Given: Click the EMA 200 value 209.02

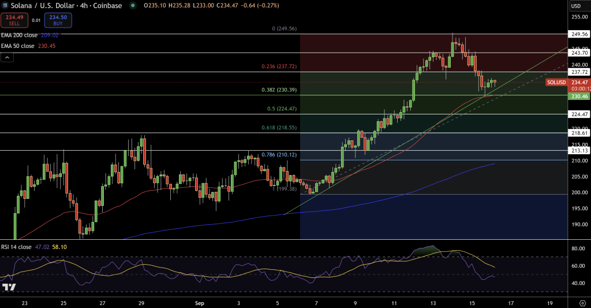Looking at the screenshot, I should [50, 35].
